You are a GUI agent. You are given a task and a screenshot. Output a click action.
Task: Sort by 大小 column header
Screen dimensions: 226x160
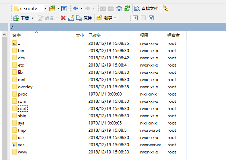click(74, 36)
